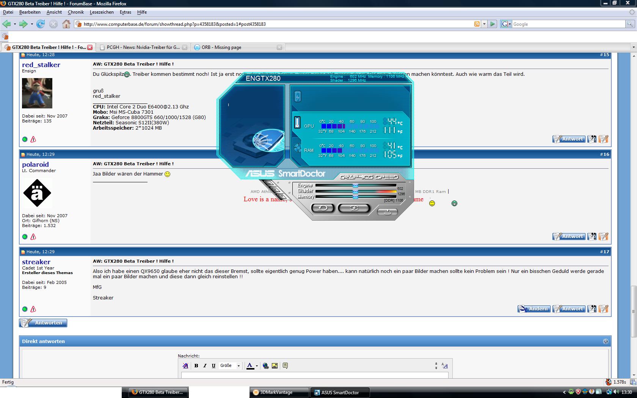Click report post warning icon for streaker
Viewport: 637px width, 398px height.
[33, 309]
